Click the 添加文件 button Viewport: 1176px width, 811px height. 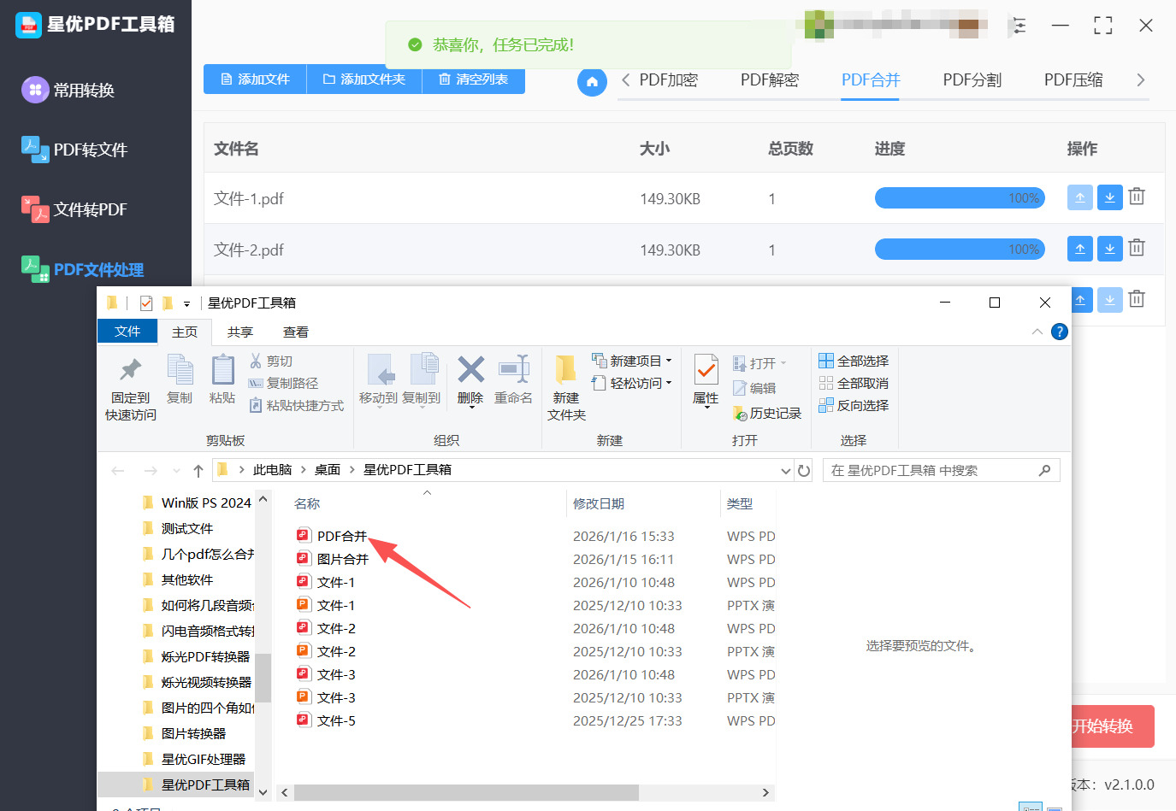[x=255, y=79]
